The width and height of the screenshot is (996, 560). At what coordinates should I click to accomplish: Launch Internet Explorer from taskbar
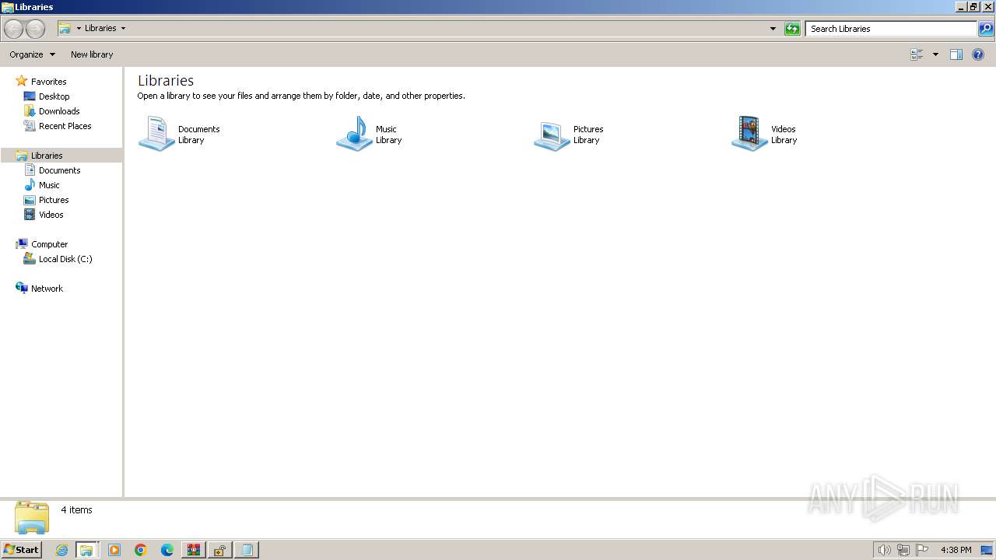click(x=61, y=550)
